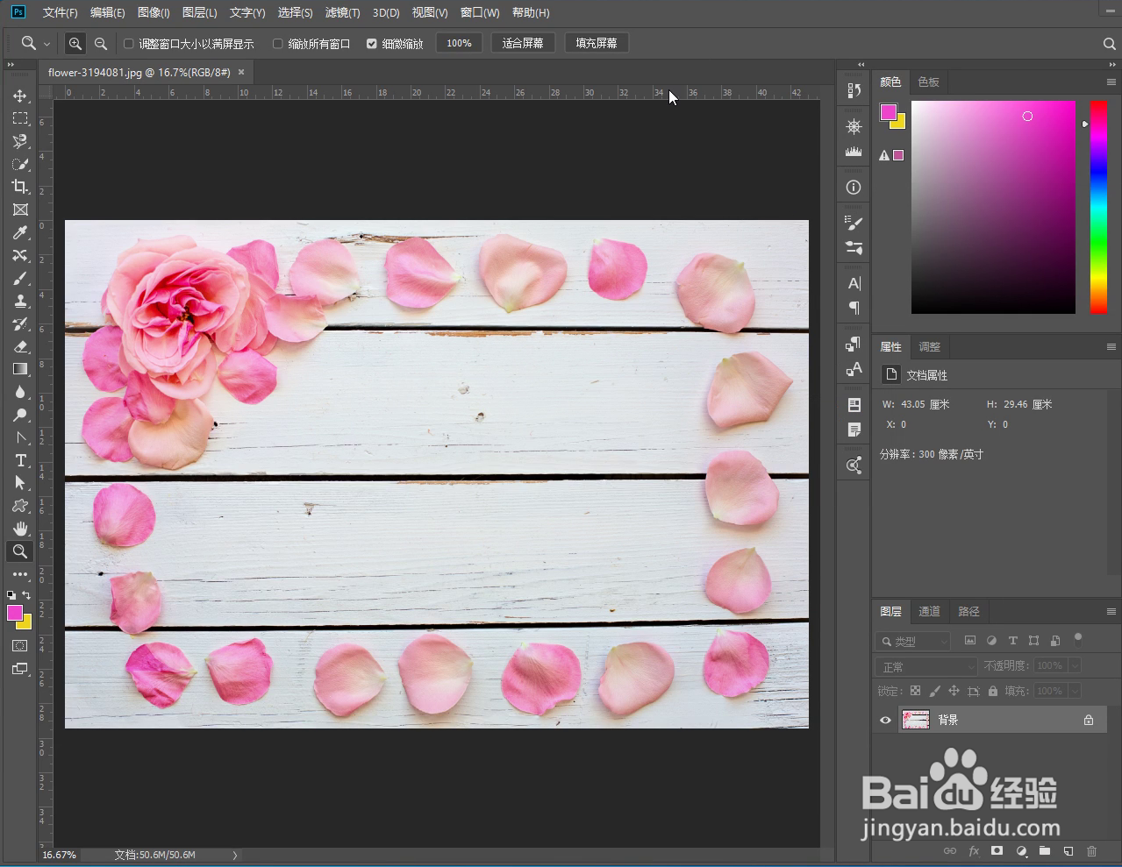Viewport: 1122px width, 867px height.
Task: Open the Layers panel options menu
Action: [1111, 611]
